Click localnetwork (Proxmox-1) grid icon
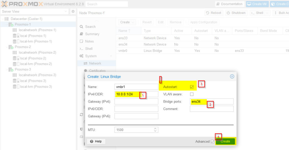This screenshot has width=289, height=150. 15,30
